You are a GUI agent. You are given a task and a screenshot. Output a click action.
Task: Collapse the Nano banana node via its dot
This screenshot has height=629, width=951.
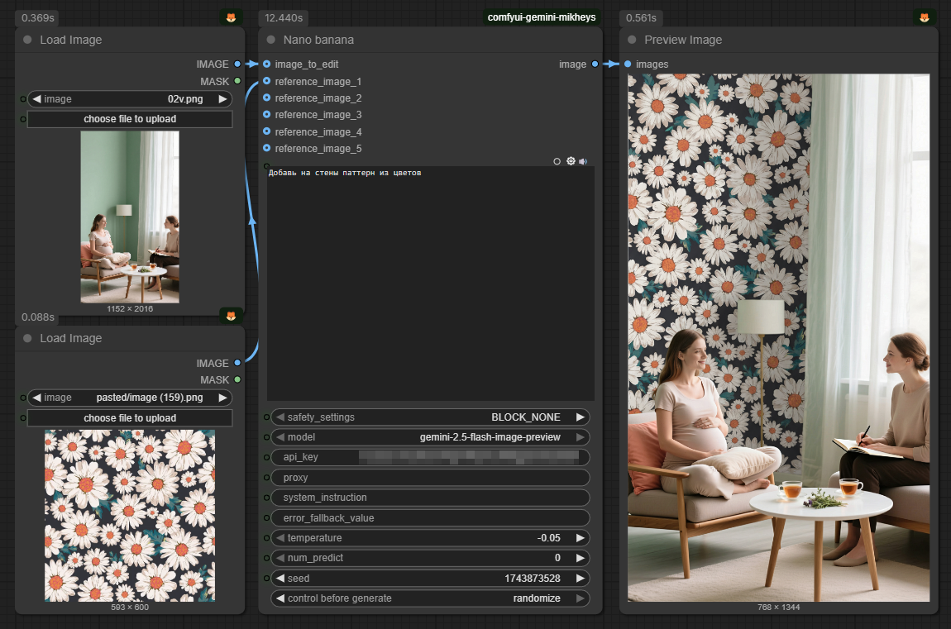[271, 40]
